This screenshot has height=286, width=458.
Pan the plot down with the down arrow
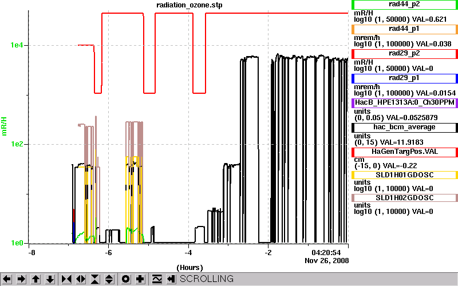point(50,279)
